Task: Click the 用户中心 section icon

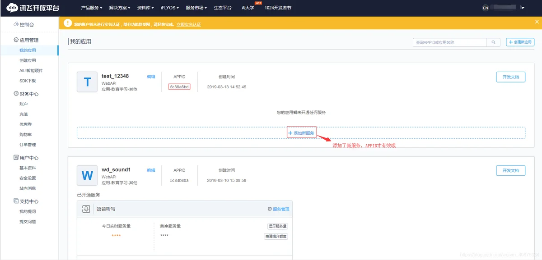Action: tap(16, 158)
